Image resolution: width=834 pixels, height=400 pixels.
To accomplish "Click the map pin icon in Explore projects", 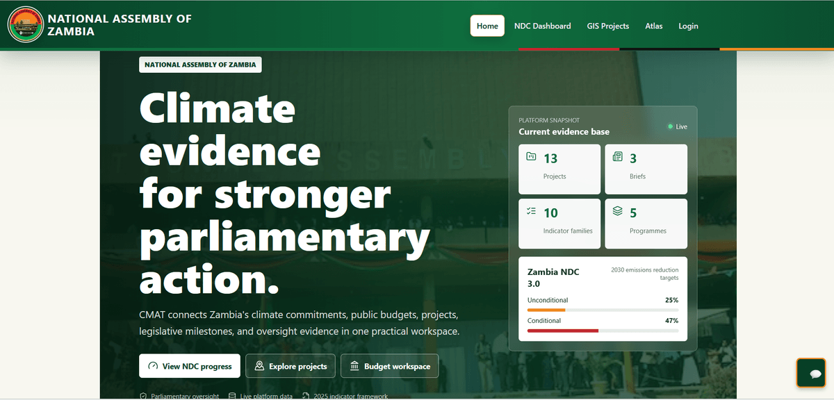I will [260, 366].
